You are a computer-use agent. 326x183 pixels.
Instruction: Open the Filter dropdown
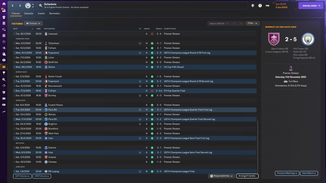pyautogui.click(x=253, y=23)
